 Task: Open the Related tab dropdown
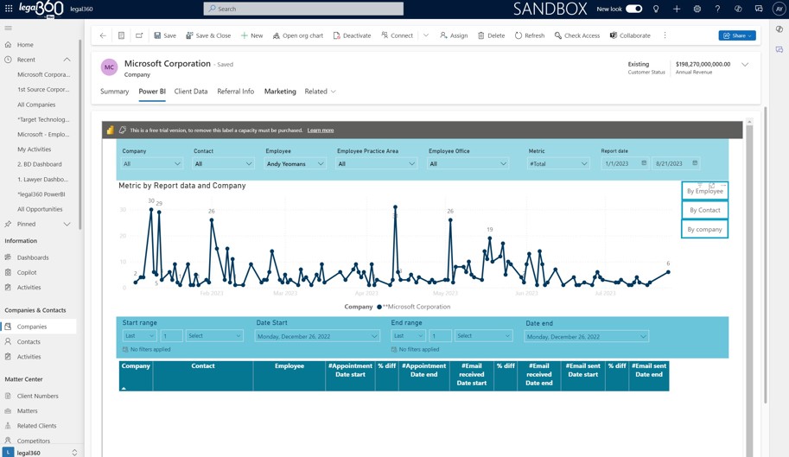pos(320,92)
